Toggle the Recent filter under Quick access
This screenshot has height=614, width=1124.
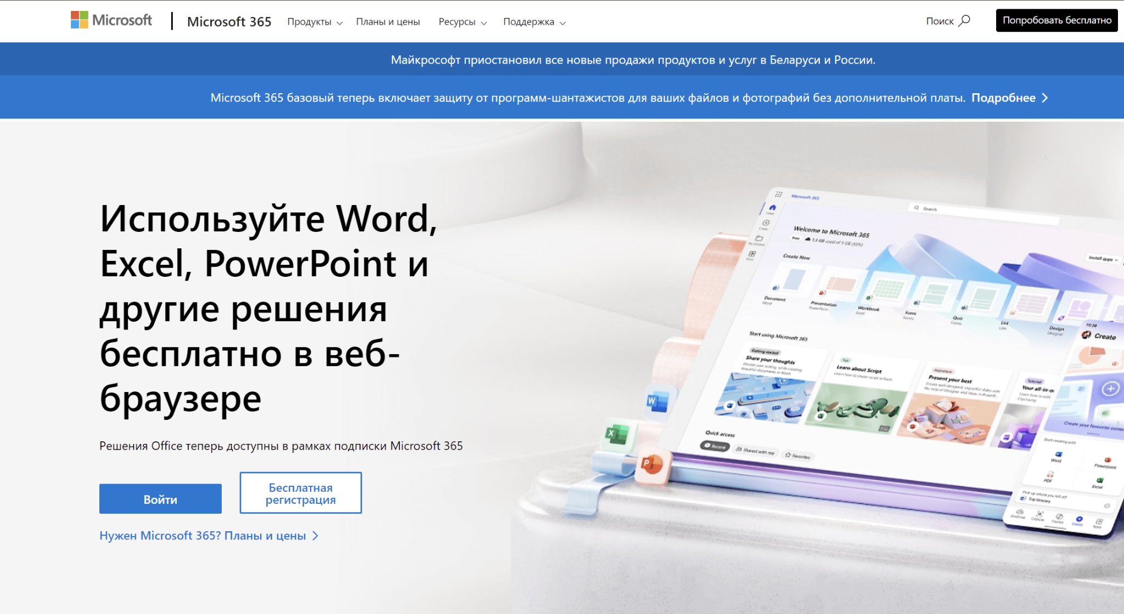(714, 447)
